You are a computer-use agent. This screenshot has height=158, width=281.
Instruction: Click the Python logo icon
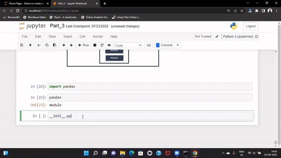click(x=234, y=26)
